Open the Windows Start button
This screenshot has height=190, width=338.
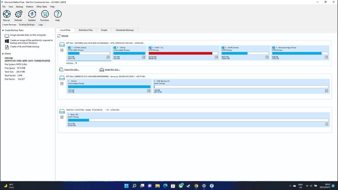click(126, 186)
